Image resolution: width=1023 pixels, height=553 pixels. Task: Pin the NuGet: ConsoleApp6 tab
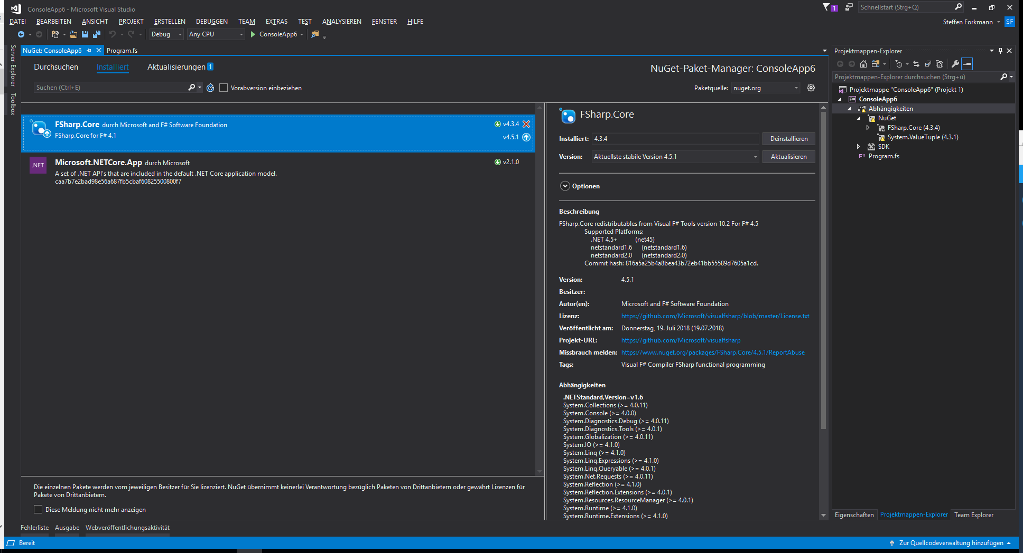[89, 50]
